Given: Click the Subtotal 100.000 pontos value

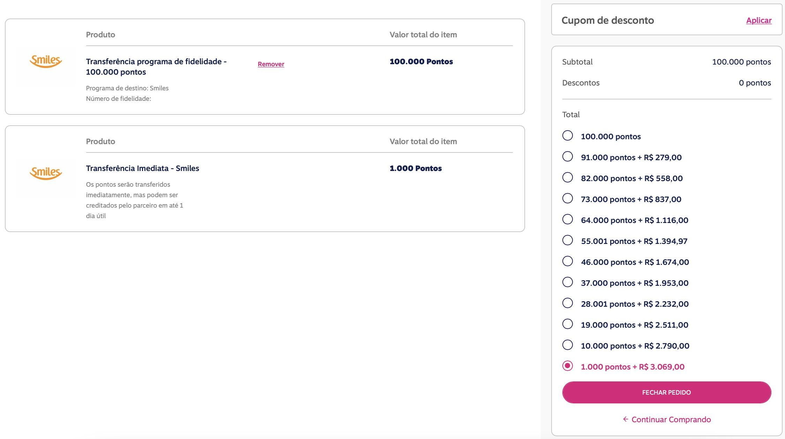Looking at the screenshot, I should [741, 62].
